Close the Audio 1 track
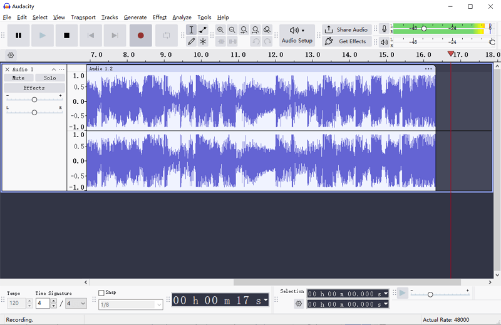The height and width of the screenshot is (325, 501). [x=8, y=70]
